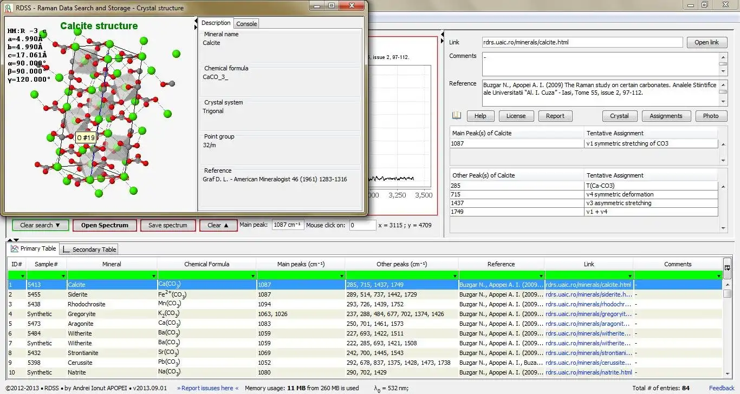
Task: Select the Primary Table tab
Action: click(x=33, y=248)
